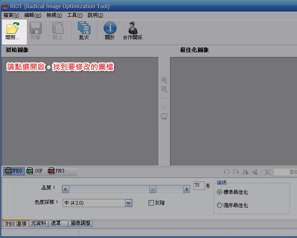Select 標準最佳化 encoding option
The height and width of the screenshot is (238, 297).
(x=232, y=192)
